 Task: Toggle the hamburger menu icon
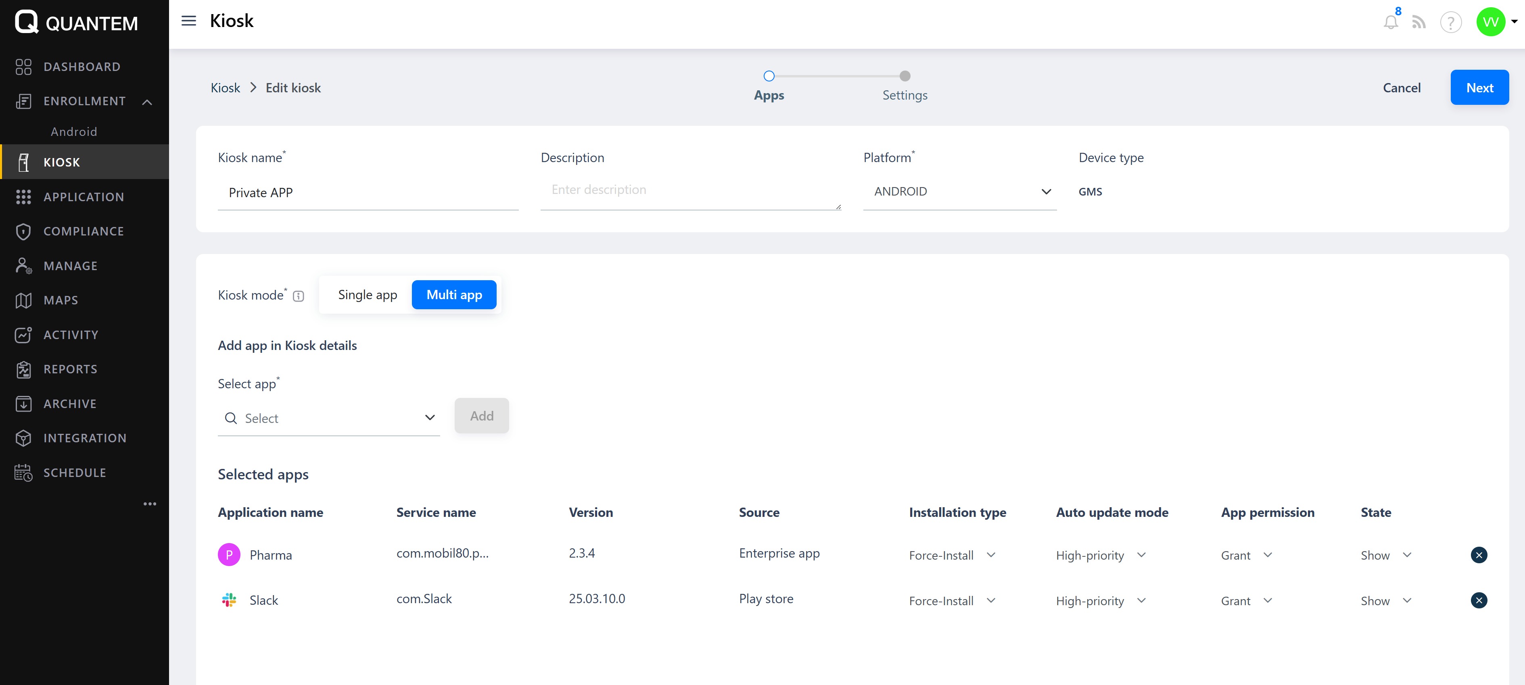(x=188, y=21)
